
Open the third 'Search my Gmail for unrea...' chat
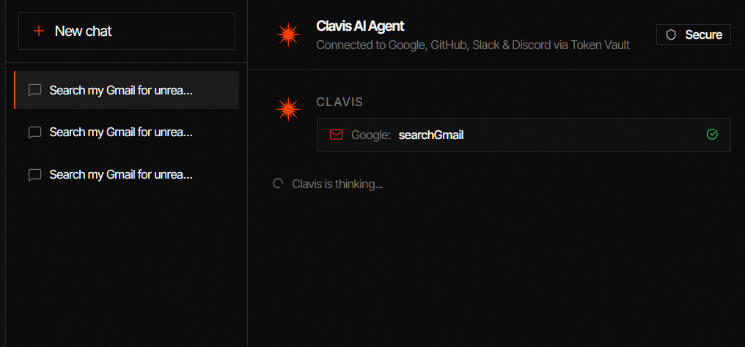[x=127, y=175]
